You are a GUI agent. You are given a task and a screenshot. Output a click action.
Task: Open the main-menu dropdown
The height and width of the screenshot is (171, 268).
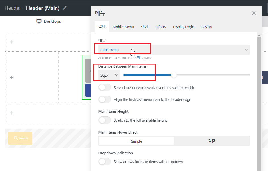[x=174, y=50]
